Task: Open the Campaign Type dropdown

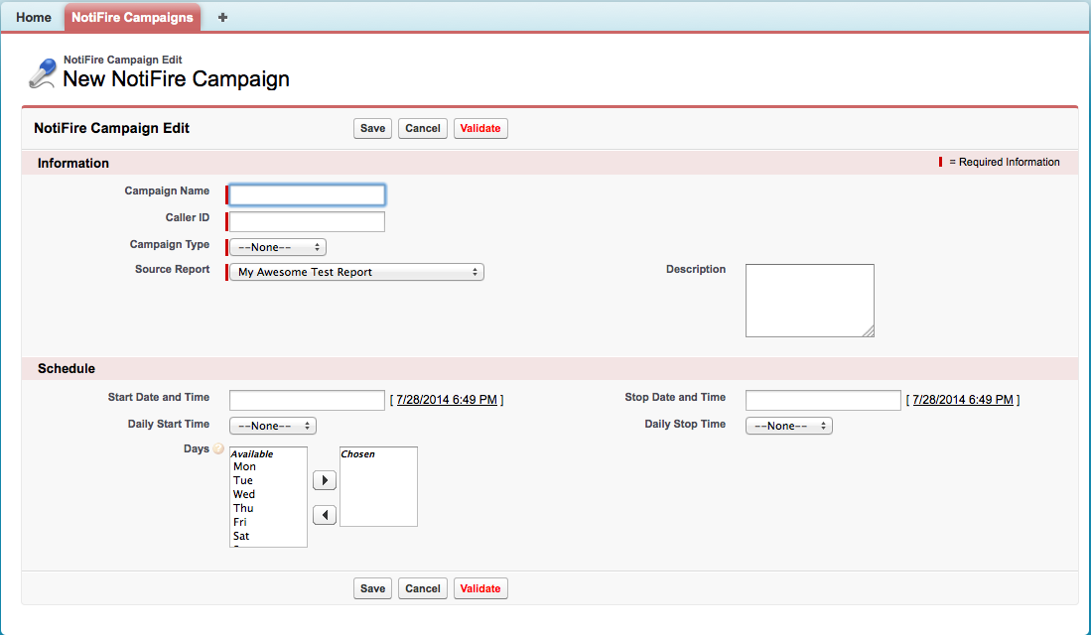Action: pyautogui.click(x=278, y=247)
